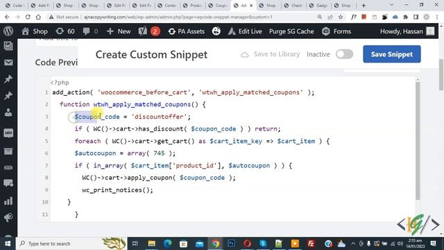Click the smiley face admin bar icon
The image size is (444, 250).
pyautogui.click(x=216, y=31)
